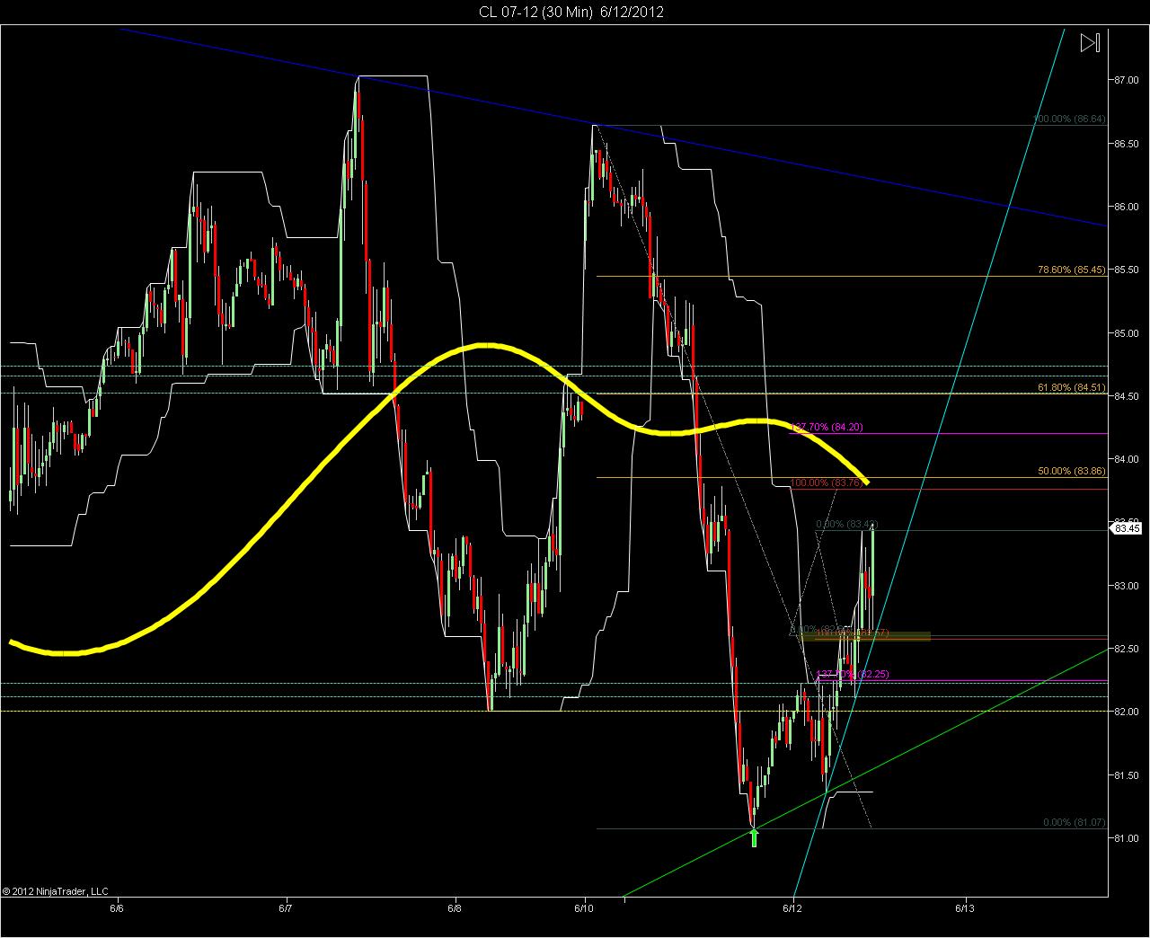Click the current price marker 83.45

(1128, 528)
